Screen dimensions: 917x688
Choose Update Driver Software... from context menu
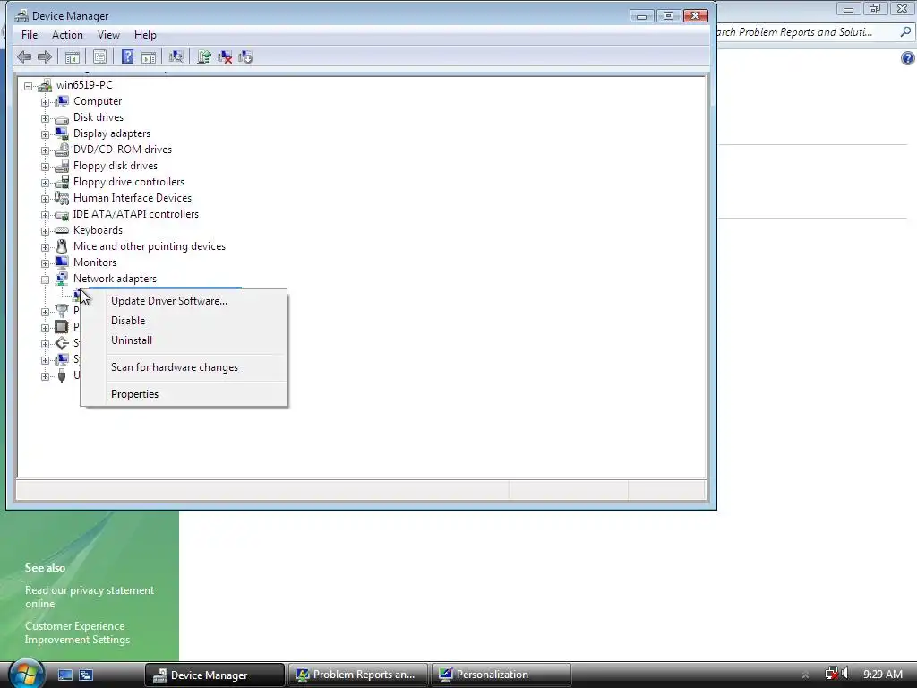[184, 301]
